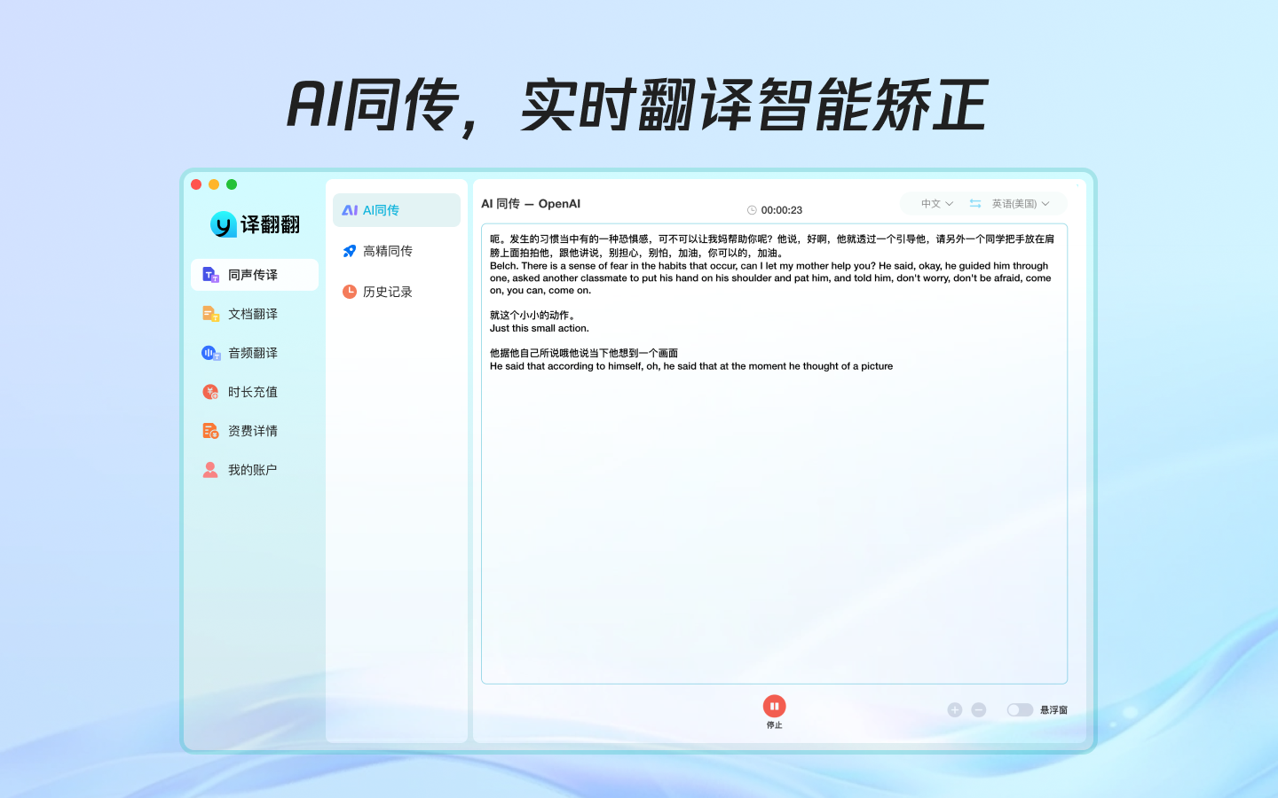Open 时长充值 page
Viewport: 1278px width, 798px height.
point(255,392)
